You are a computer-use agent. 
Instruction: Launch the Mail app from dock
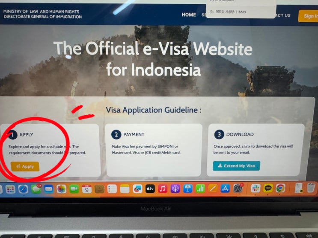click(49, 189)
